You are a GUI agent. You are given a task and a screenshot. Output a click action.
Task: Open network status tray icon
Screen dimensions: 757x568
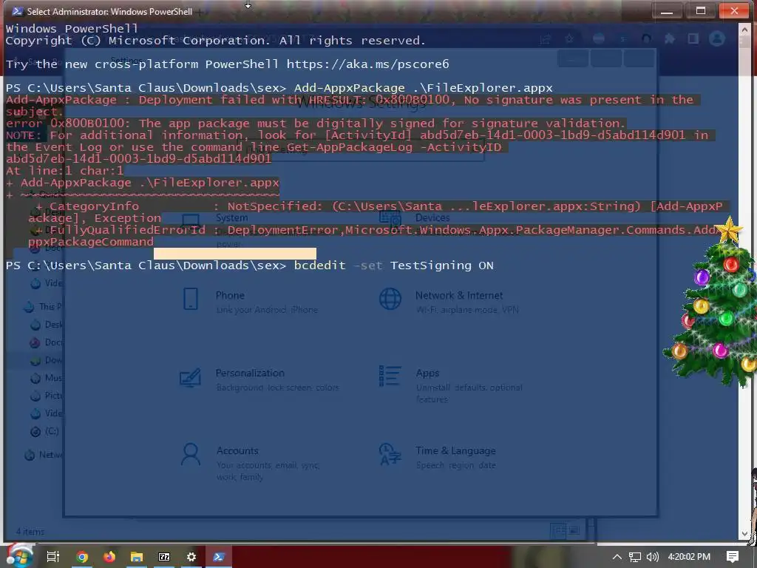click(635, 557)
